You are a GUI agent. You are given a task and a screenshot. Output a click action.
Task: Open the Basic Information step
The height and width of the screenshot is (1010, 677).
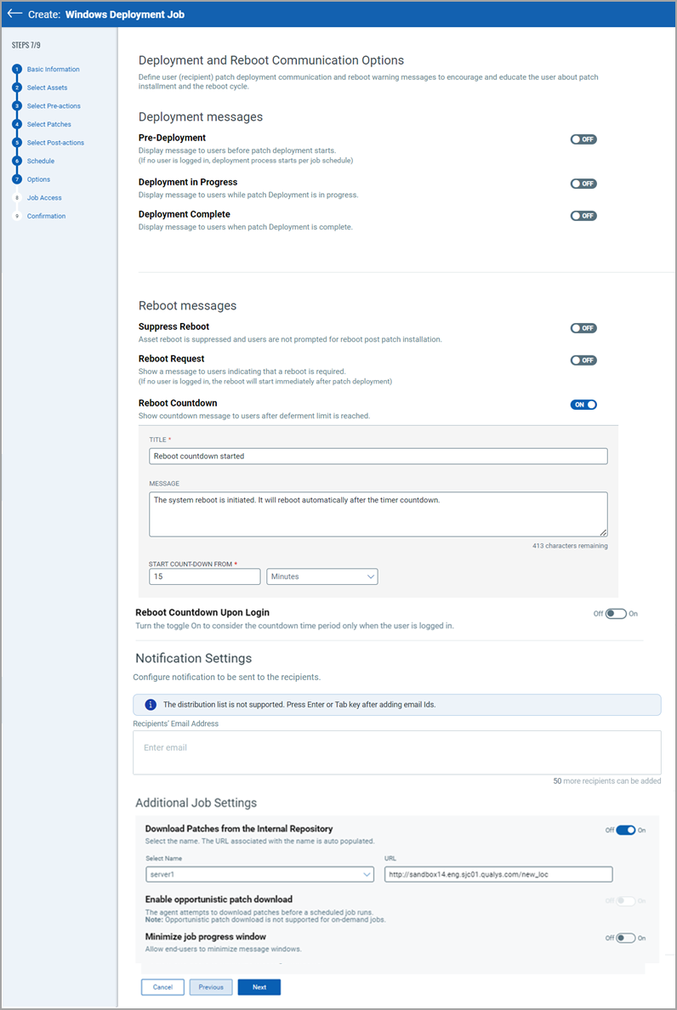click(x=54, y=69)
